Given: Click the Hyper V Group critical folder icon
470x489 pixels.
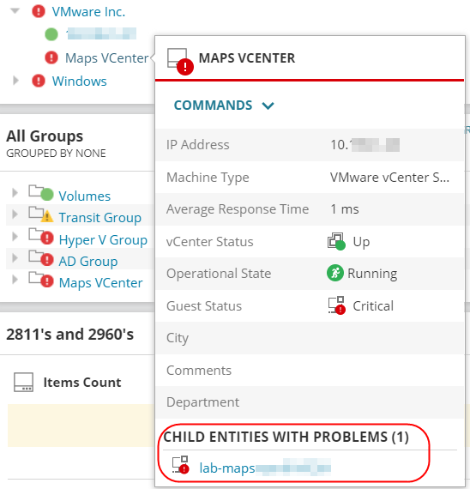Looking at the screenshot, I should (41, 237).
